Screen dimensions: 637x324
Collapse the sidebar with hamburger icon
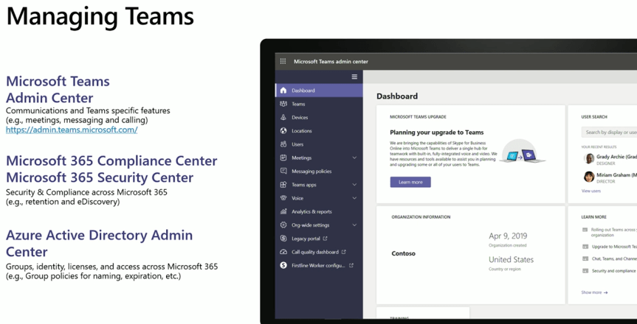(354, 77)
